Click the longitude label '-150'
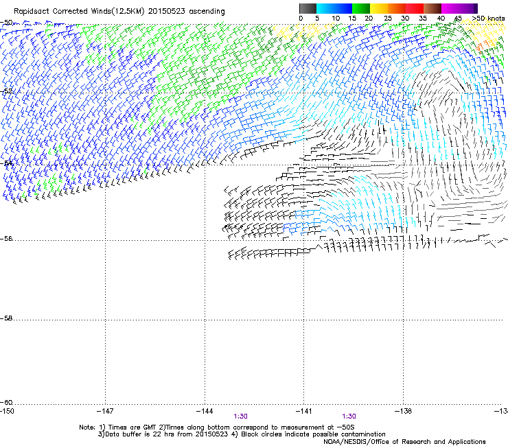Screen dimensions: 508x446 tap(7, 411)
